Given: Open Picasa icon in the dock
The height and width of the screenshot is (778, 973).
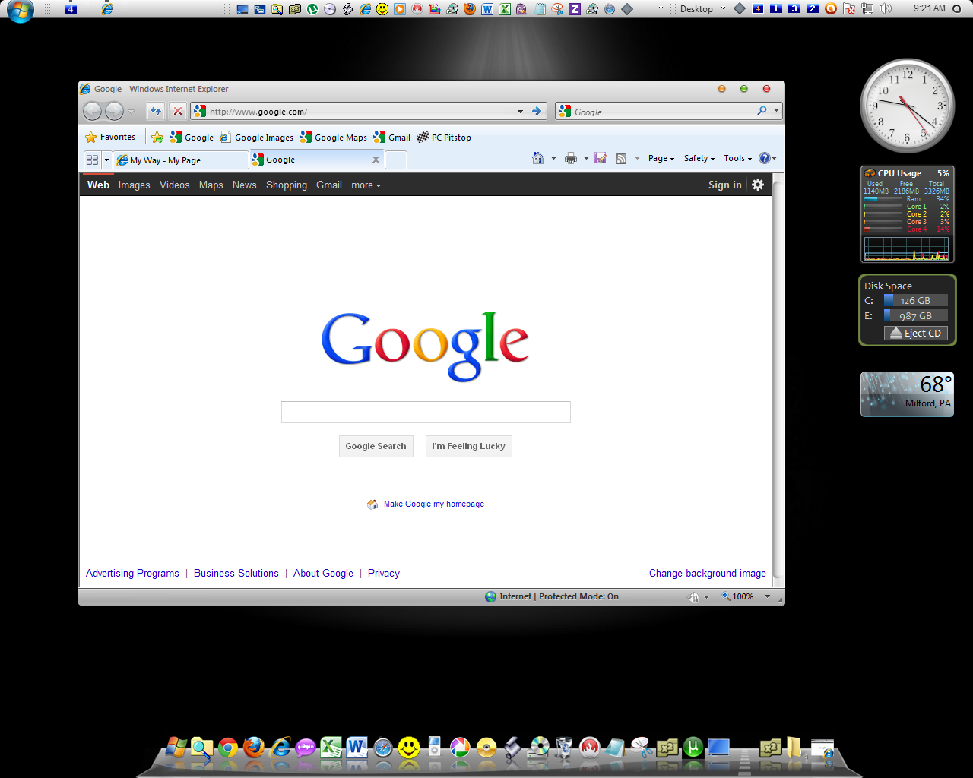Looking at the screenshot, I should 460,748.
